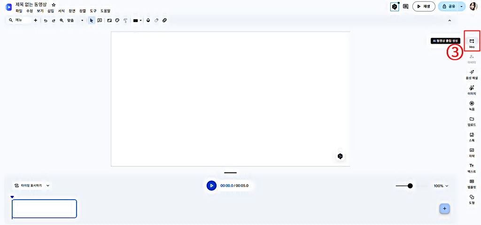This screenshot has width=481, height=225.
Task: Open the 이미지 image generation panel
Action: 472,90
